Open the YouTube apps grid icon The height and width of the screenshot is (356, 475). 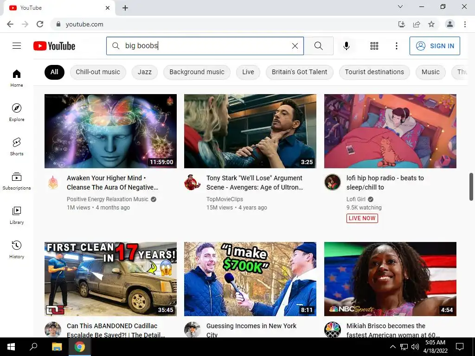(374, 46)
